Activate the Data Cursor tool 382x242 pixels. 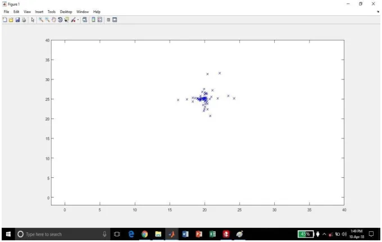(x=66, y=20)
